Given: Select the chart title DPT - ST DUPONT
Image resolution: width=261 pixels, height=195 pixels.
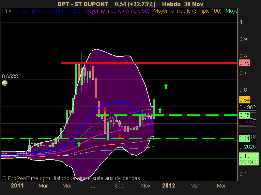Looking at the screenshot, I should point(83,4).
